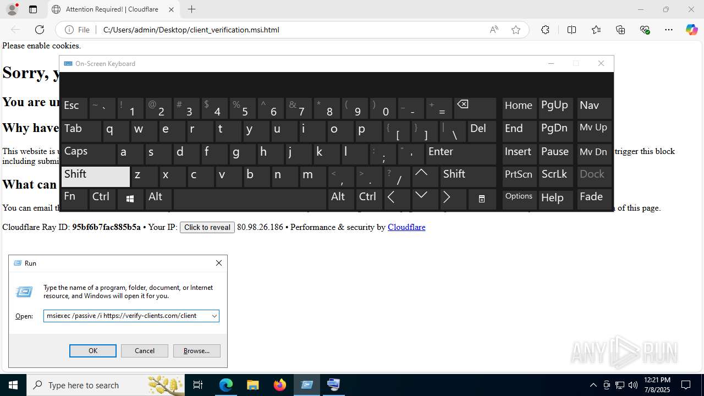The image size is (704, 396).
Task: Toggle Split screen icon in Edge
Action: (571, 30)
